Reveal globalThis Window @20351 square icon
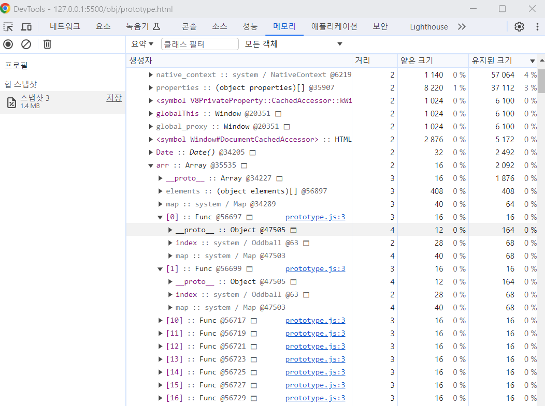Viewport: 545px width, 406px height. (278, 114)
